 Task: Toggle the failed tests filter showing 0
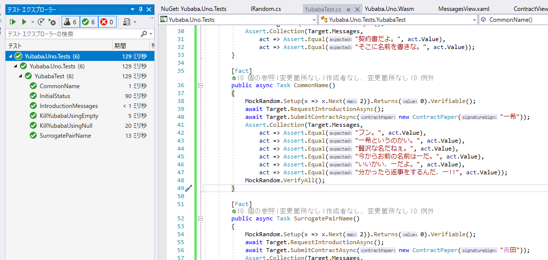coord(107,22)
